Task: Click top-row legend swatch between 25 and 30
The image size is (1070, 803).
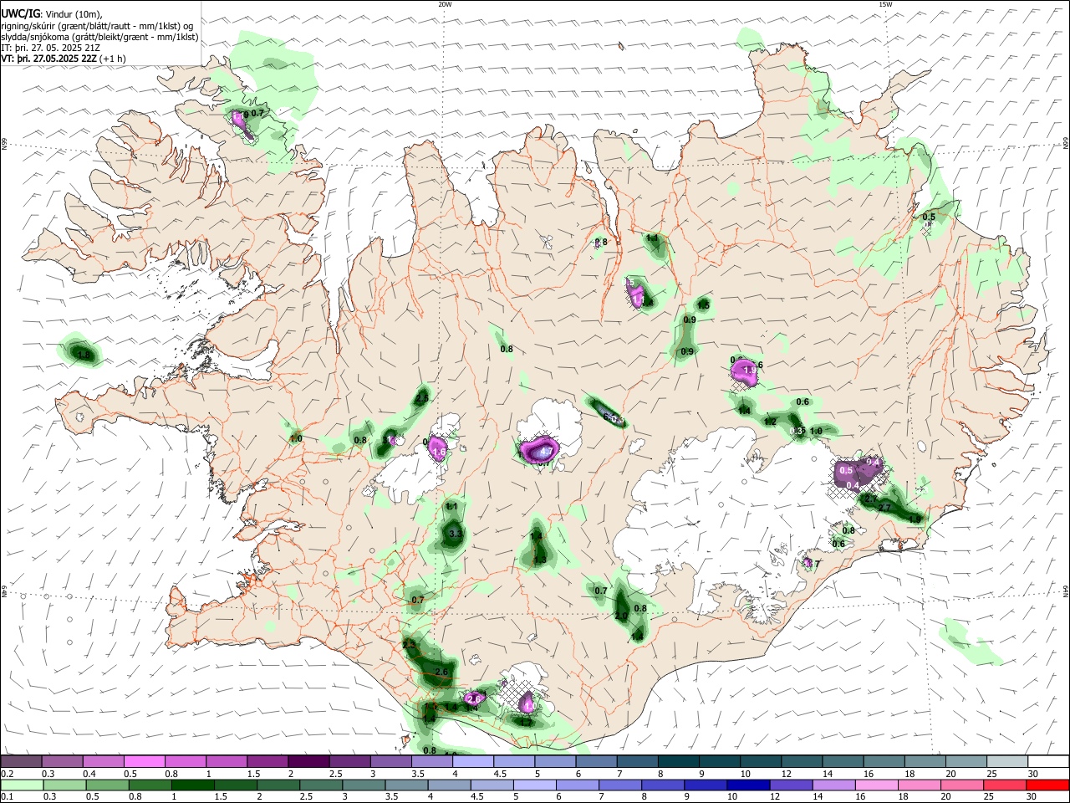Action: 1006,762
